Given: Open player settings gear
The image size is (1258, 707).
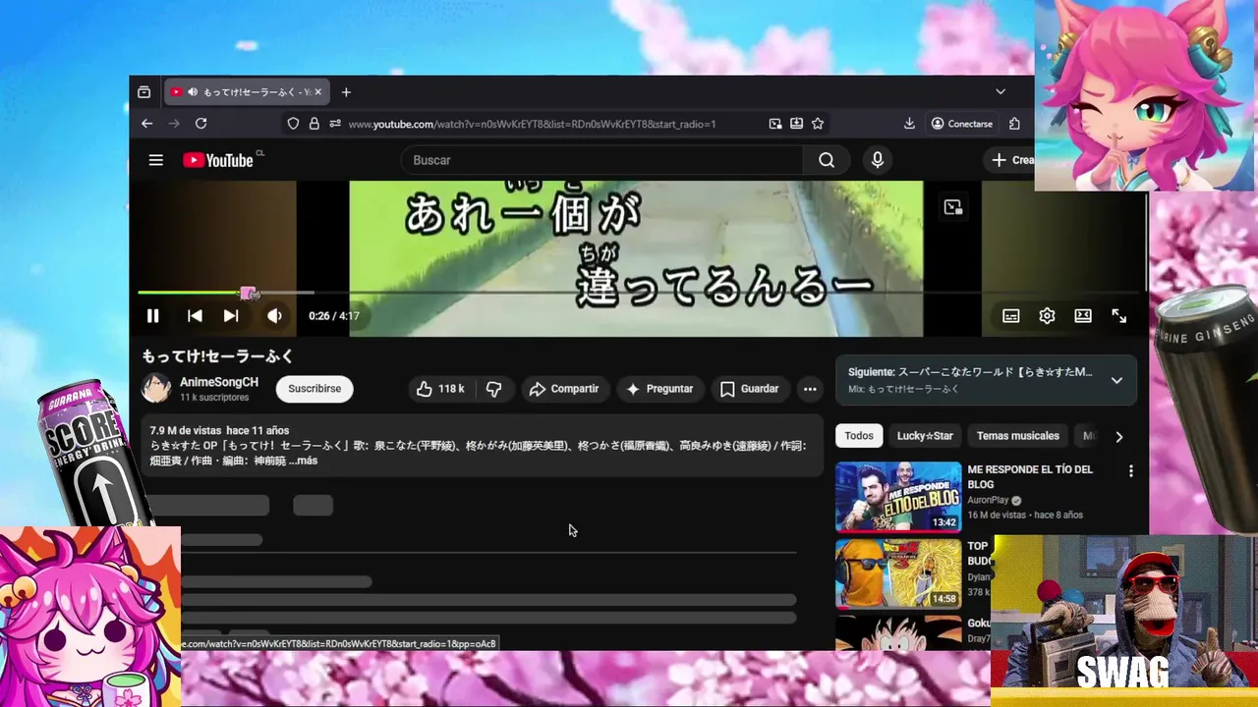Looking at the screenshot, I should pyautogui.click(x=1047, y=316).
